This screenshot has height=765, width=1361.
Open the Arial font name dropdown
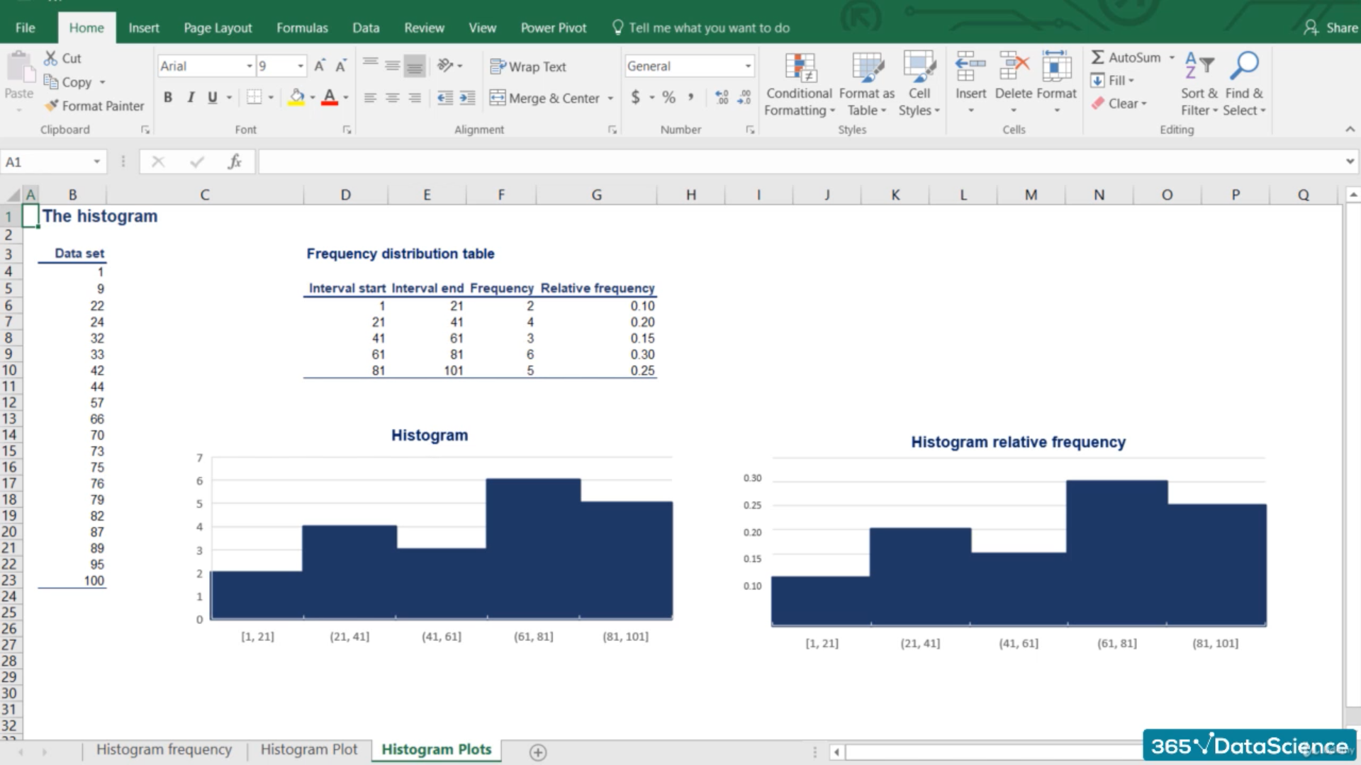point(249,67)
